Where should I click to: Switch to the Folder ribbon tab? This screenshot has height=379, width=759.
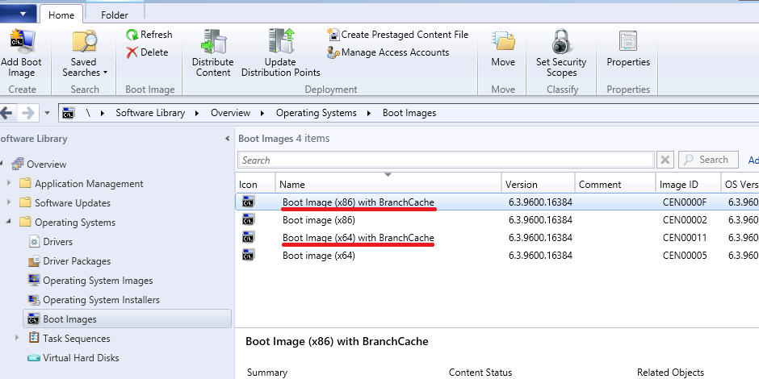(x=114, y=15)
